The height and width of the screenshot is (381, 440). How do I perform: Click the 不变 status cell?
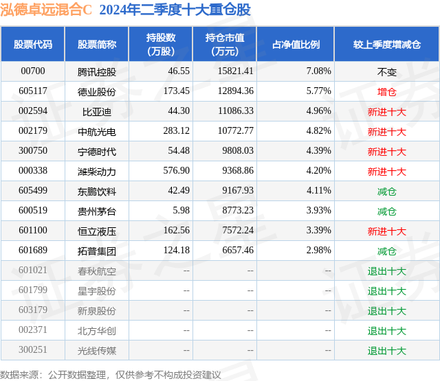click(x=387, y=72)
